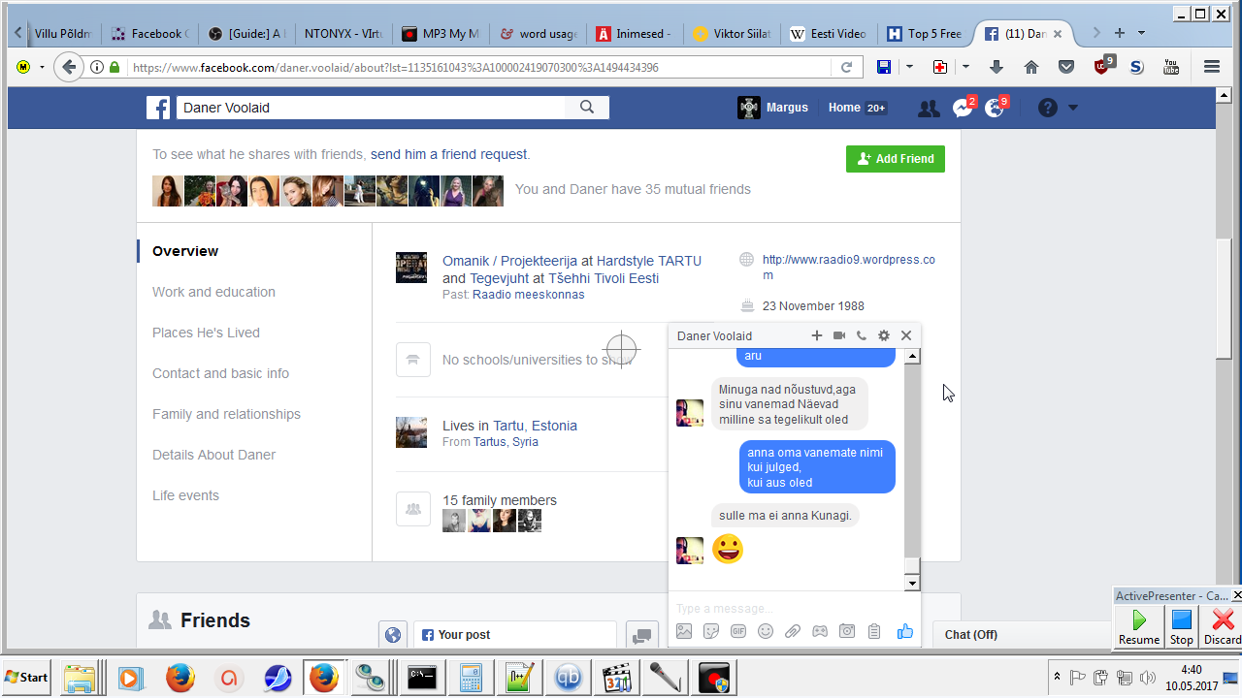Attach a photo using the chat image icon
Image resolution: width=1242 pixels, height=698 pixels.
tap(684, 631)
